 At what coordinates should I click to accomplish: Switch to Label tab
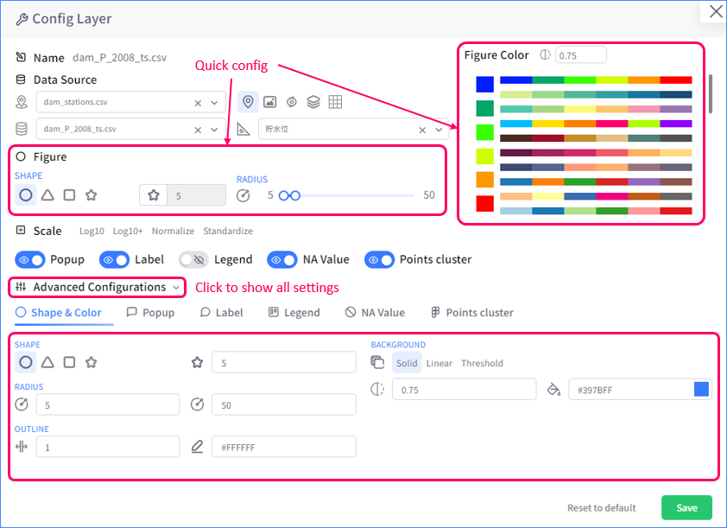(x=221, y=313)
